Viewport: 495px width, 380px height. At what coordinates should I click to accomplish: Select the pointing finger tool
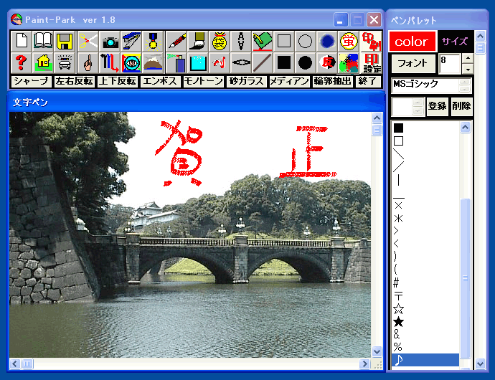(88, 62)
